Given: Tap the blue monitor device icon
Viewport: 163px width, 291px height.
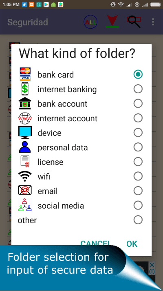Looking at the screenshot, I should pos(25,133).
